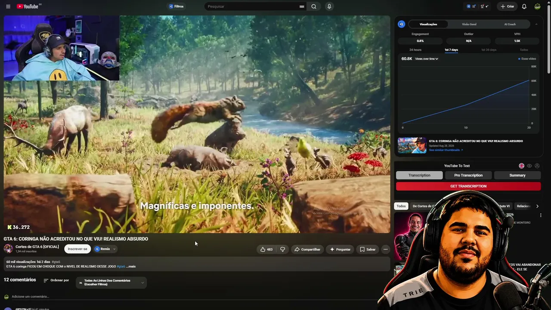551x310 pixels.
Task: Open the more actions ellipsis under the video
Action: (x=385, y=249)
